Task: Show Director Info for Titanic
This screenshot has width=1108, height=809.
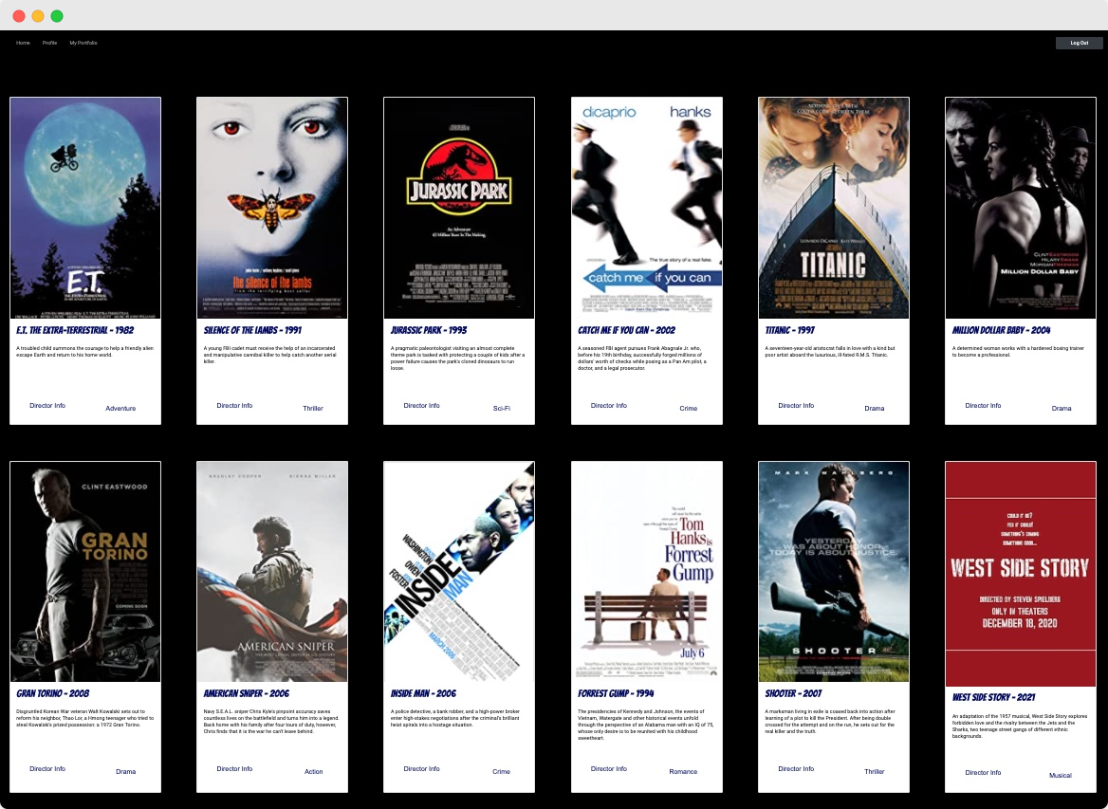Action: point(797,406)
